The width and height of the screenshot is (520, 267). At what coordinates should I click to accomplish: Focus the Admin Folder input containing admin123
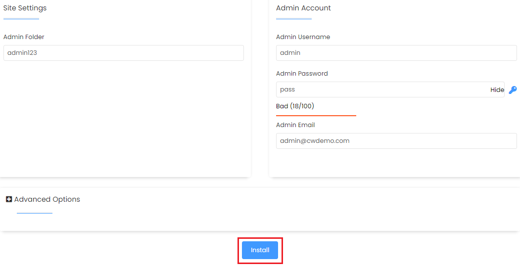[x=124, y=53]
